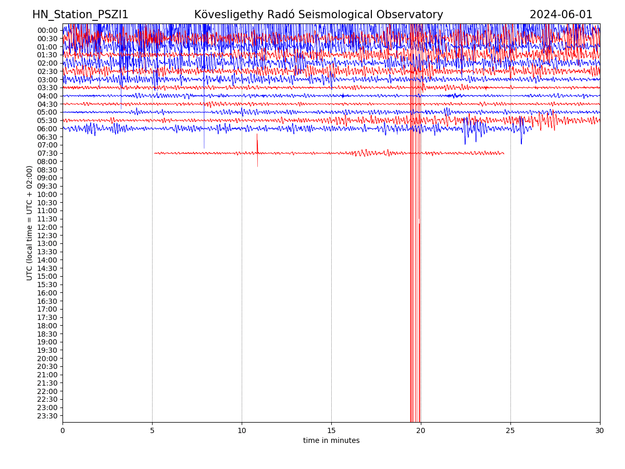Image resolution: width=625 pixels, height=469 pixels.
Task: Click the HN_Station_PSZI1 station title
Action: click(x=80, y=15)
